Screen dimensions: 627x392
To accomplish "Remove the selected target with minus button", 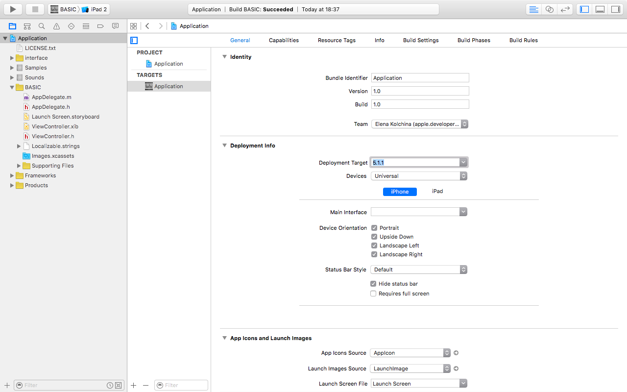I will point(145,385).
